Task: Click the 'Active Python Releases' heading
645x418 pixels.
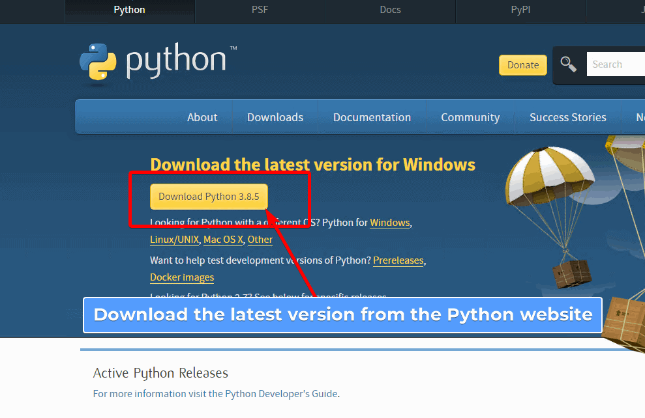Action: click(x=160, y=373)
